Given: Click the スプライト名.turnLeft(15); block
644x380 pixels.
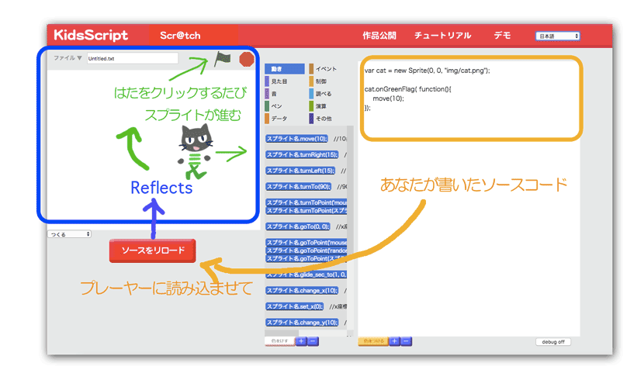Looking at the screenshot, I should click(x=300, y=171).
